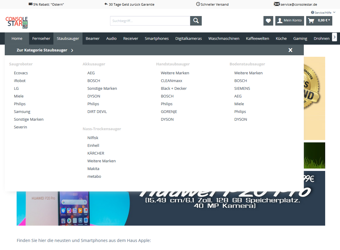Select the Staubsauger menu item

[68, 38]
